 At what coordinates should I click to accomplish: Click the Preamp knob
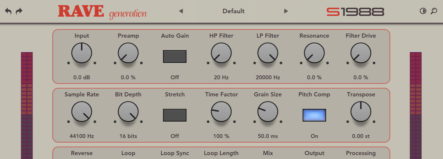pos(128,53)
